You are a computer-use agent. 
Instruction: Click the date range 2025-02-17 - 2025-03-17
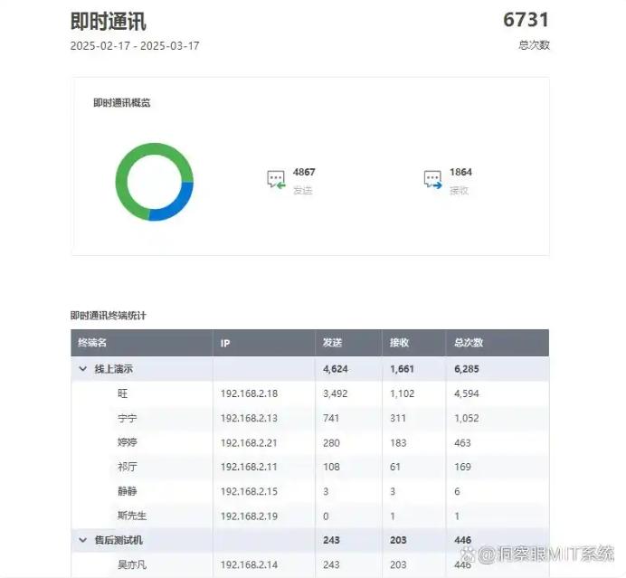(x=135, y=46)
